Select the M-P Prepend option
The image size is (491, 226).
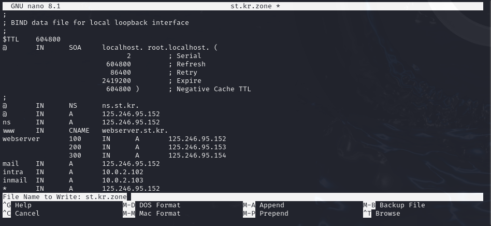[266, 214]
